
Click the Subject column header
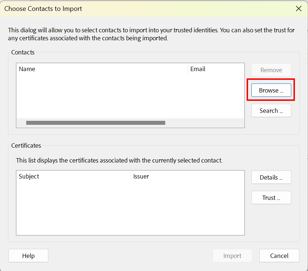(29, 176)
